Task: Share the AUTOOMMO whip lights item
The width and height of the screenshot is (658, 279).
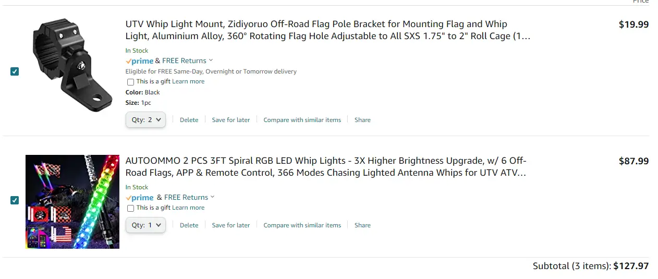Action: pos(362,225)
